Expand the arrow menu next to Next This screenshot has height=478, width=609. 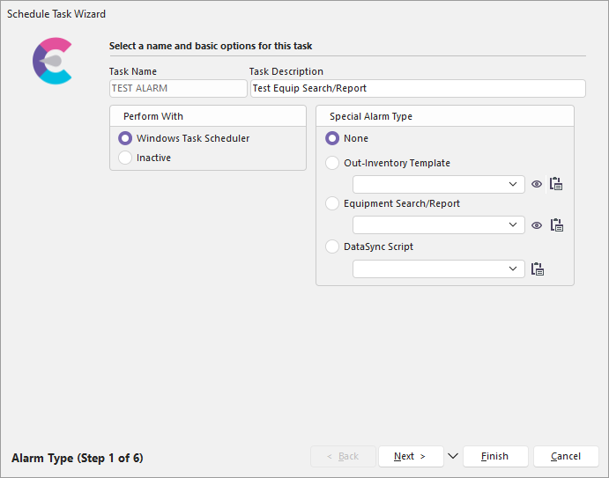(453, 456)
